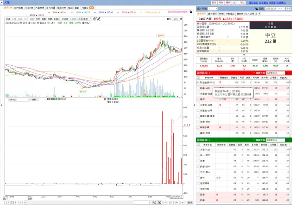This screenshot has width=292, height=205.
Task: Open 關鍵券商 dropdown in green header
Action: pos(275,140)
